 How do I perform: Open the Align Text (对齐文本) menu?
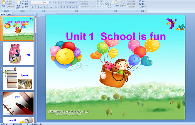point(84,4)
